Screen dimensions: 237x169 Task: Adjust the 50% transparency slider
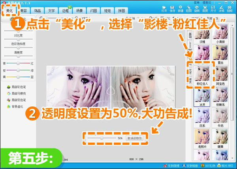[x=102, y=138]
